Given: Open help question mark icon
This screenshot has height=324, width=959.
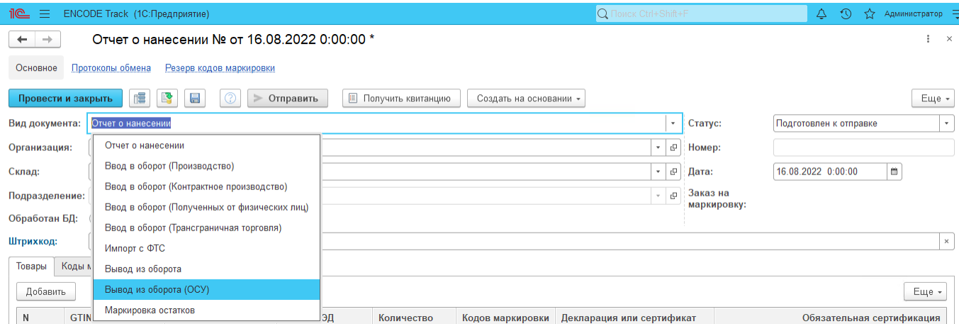Looking at the screenshot, I should [230, 99].
